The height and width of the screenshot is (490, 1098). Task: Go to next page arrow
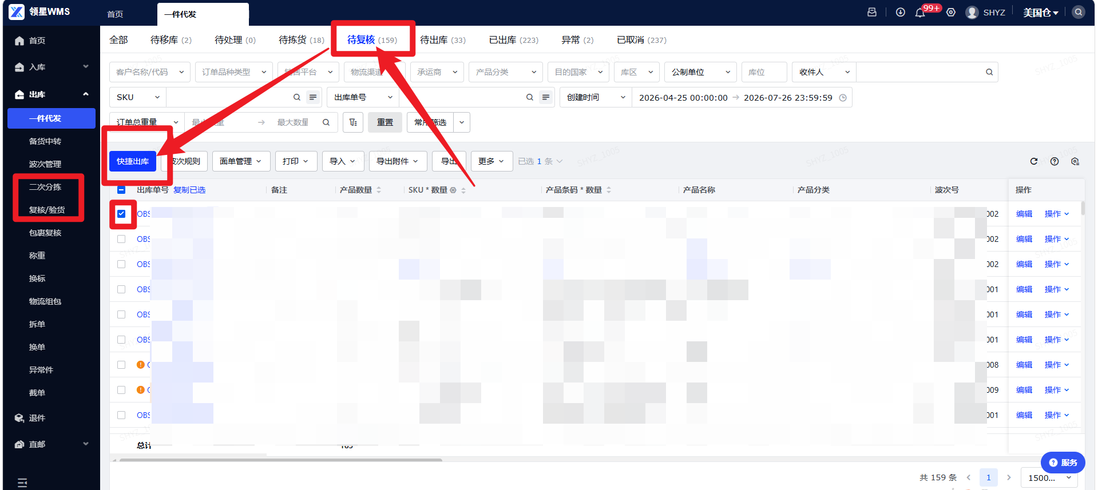point(1009,477)
